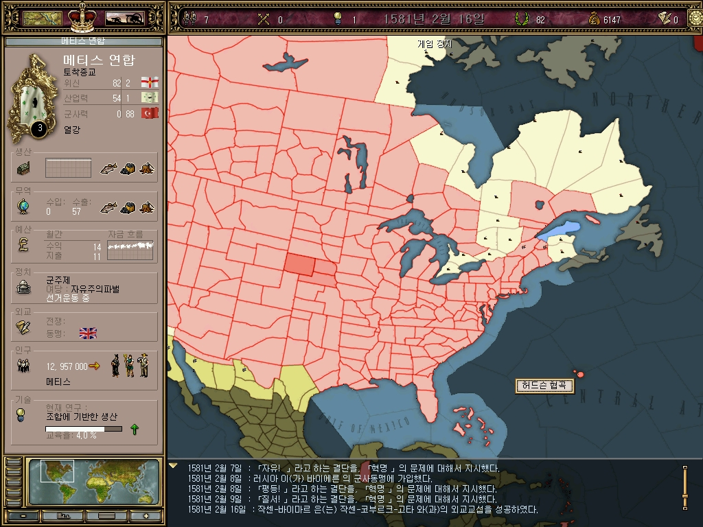
Task: Open the diplomacy scroll icon
Action: (23, 327)
